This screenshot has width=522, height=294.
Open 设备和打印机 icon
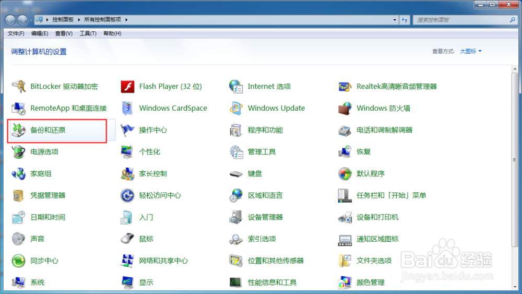pos(345,217)
